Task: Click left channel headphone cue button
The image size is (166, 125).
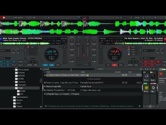Action: point(78,59)
